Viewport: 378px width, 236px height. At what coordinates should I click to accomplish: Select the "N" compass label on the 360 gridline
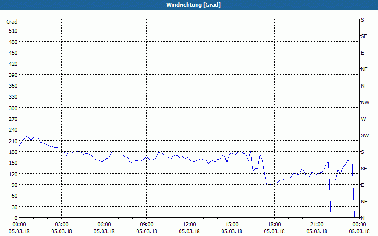point(363,86)
